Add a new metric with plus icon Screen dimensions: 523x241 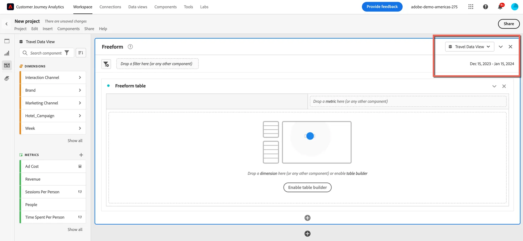pyautogui.click(x=81, y=155)
